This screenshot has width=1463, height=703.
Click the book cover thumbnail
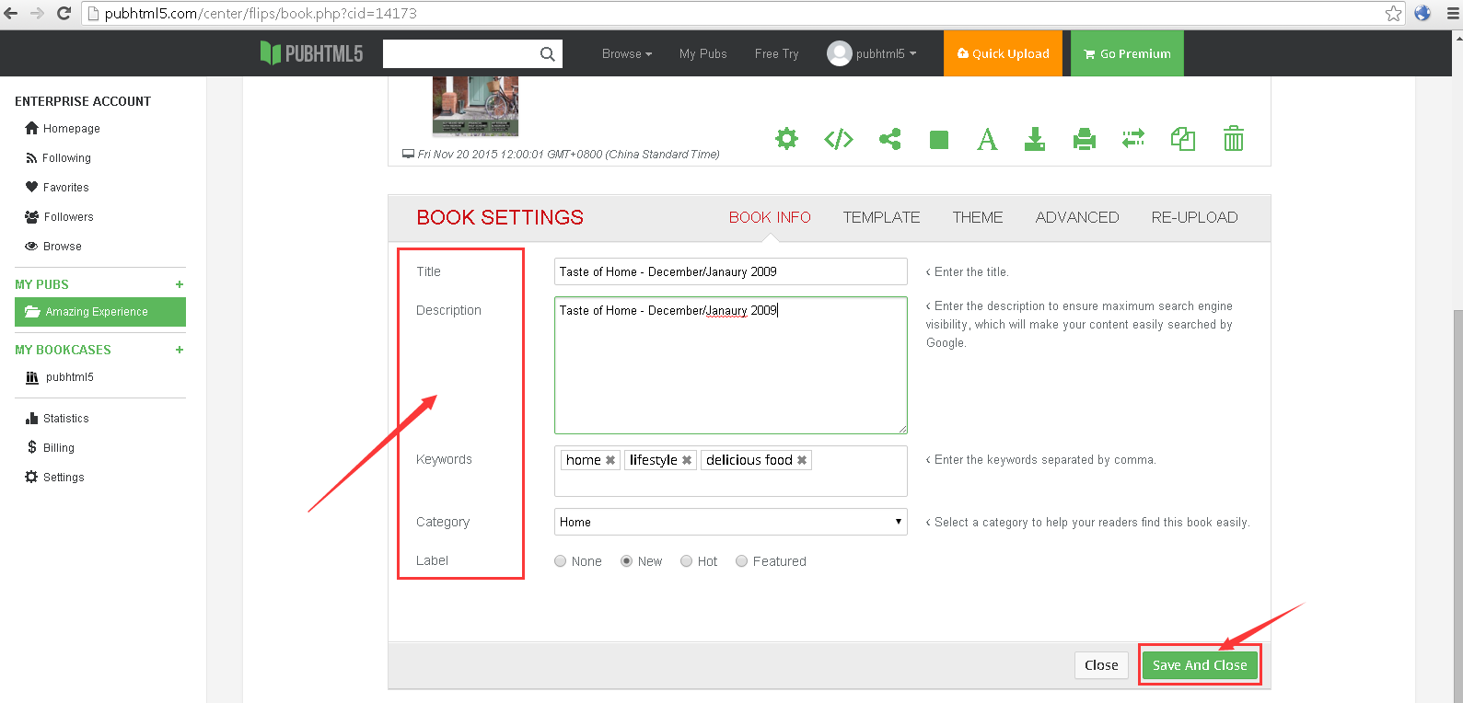click(x=475, y=106)
